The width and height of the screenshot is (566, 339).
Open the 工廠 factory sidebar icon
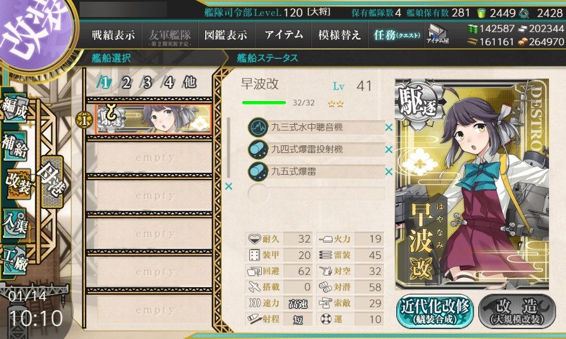15,261
